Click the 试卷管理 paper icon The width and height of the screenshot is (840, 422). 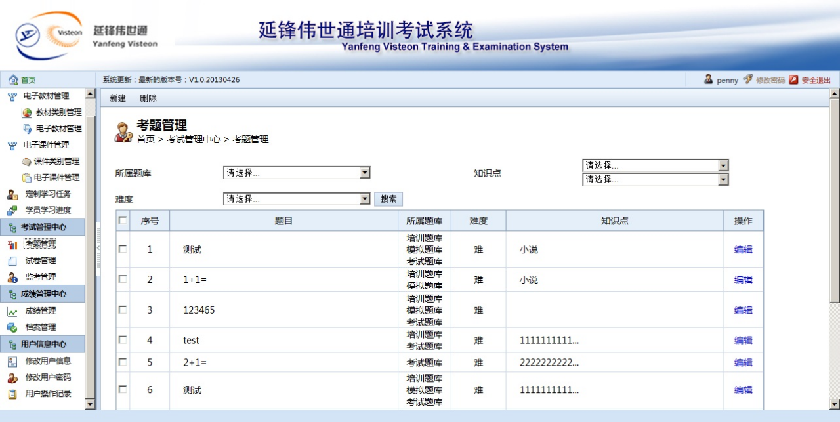12,261
